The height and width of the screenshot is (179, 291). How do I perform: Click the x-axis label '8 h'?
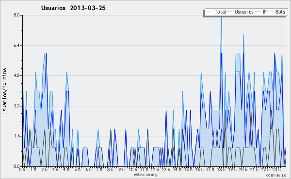[x=111, y=170]
